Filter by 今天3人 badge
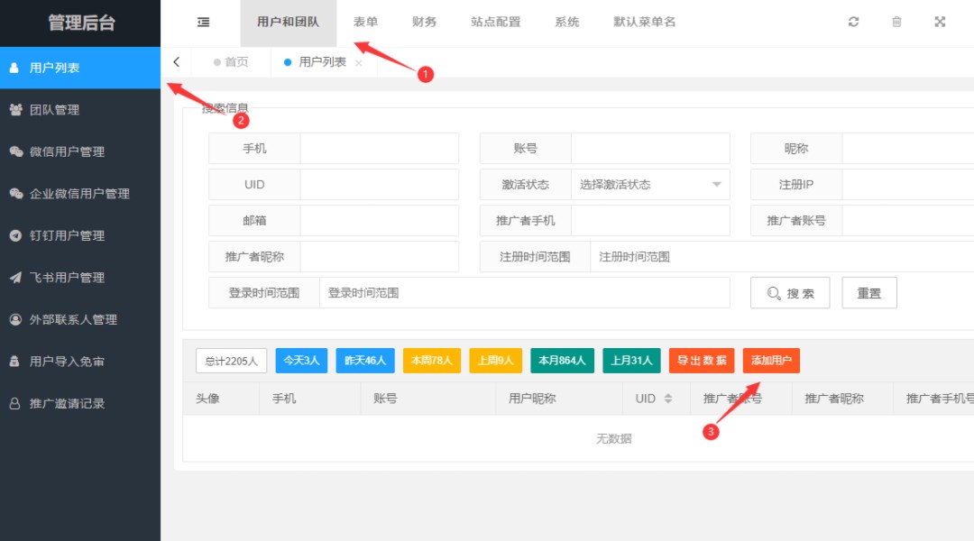The image size is (974, 541). pyautogui.click(x=301, y=361)
